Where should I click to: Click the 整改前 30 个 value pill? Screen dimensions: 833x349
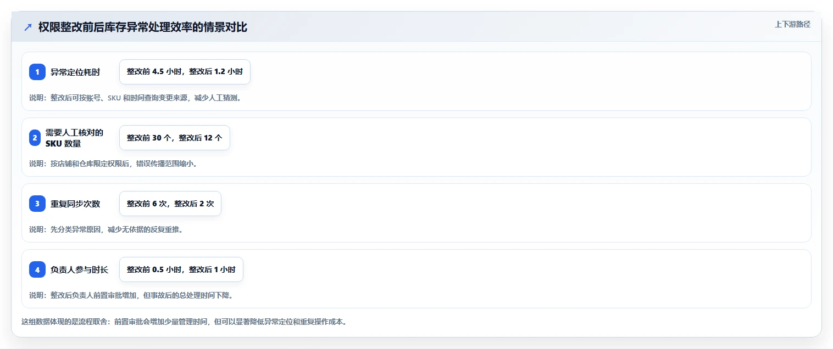[175, 138]
